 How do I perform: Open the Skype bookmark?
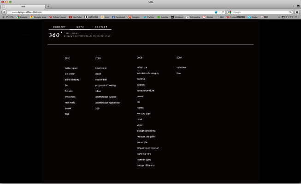[253, 17]
